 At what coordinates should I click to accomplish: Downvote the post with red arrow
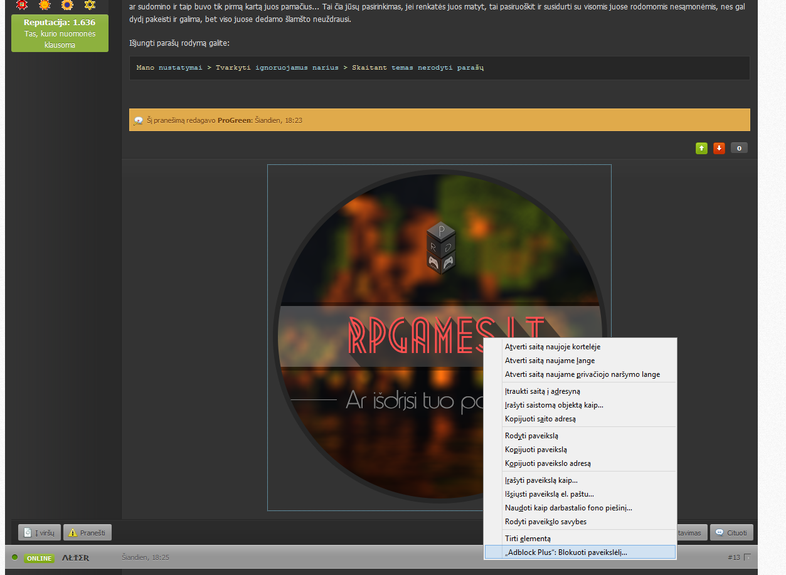(719, 148)
